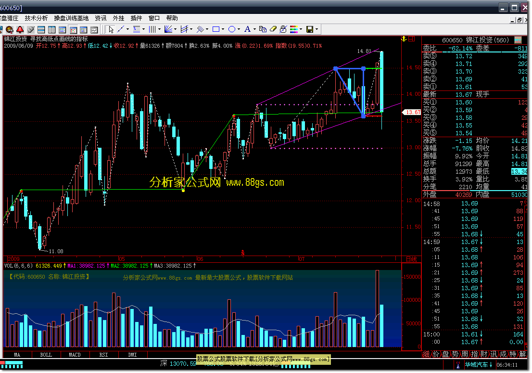
Task: Select the Gann fan lines tool
Action: [168, 29]
